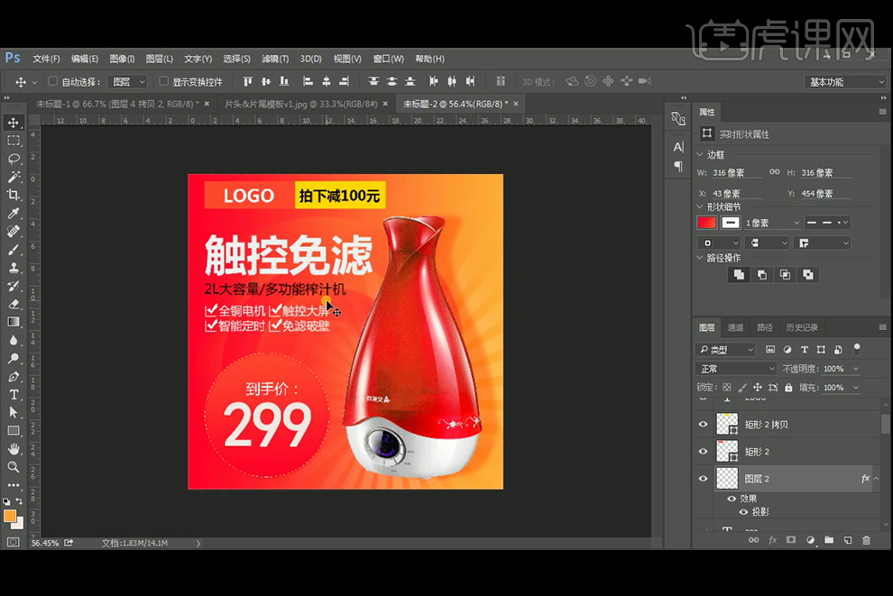The height and width of the screenshot is (596, 893).
Task: Select the Hand tool
Action: 14,449
